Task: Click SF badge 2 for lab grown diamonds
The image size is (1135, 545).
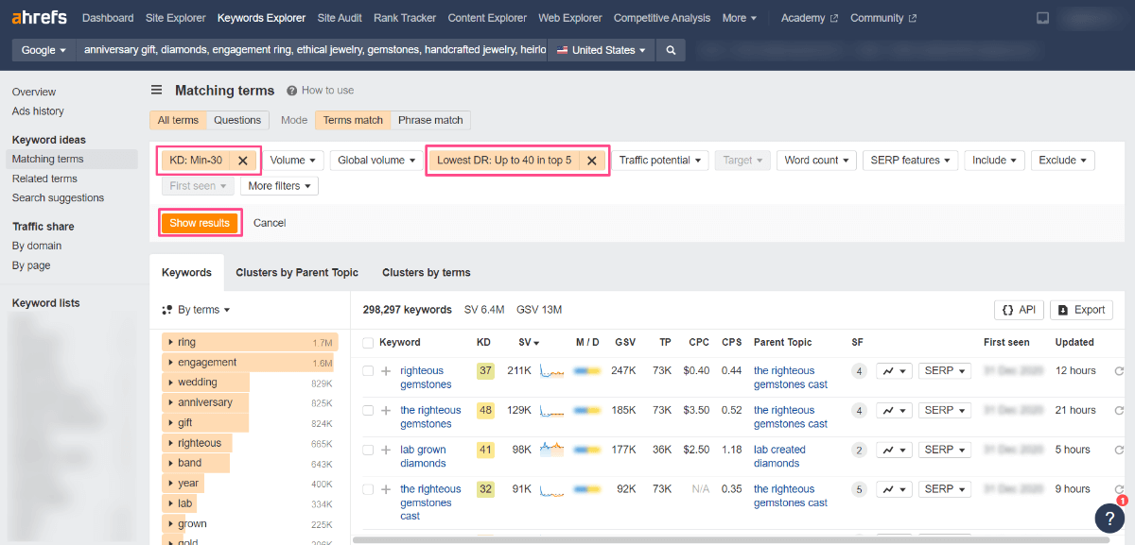Action: pos(859,451)
